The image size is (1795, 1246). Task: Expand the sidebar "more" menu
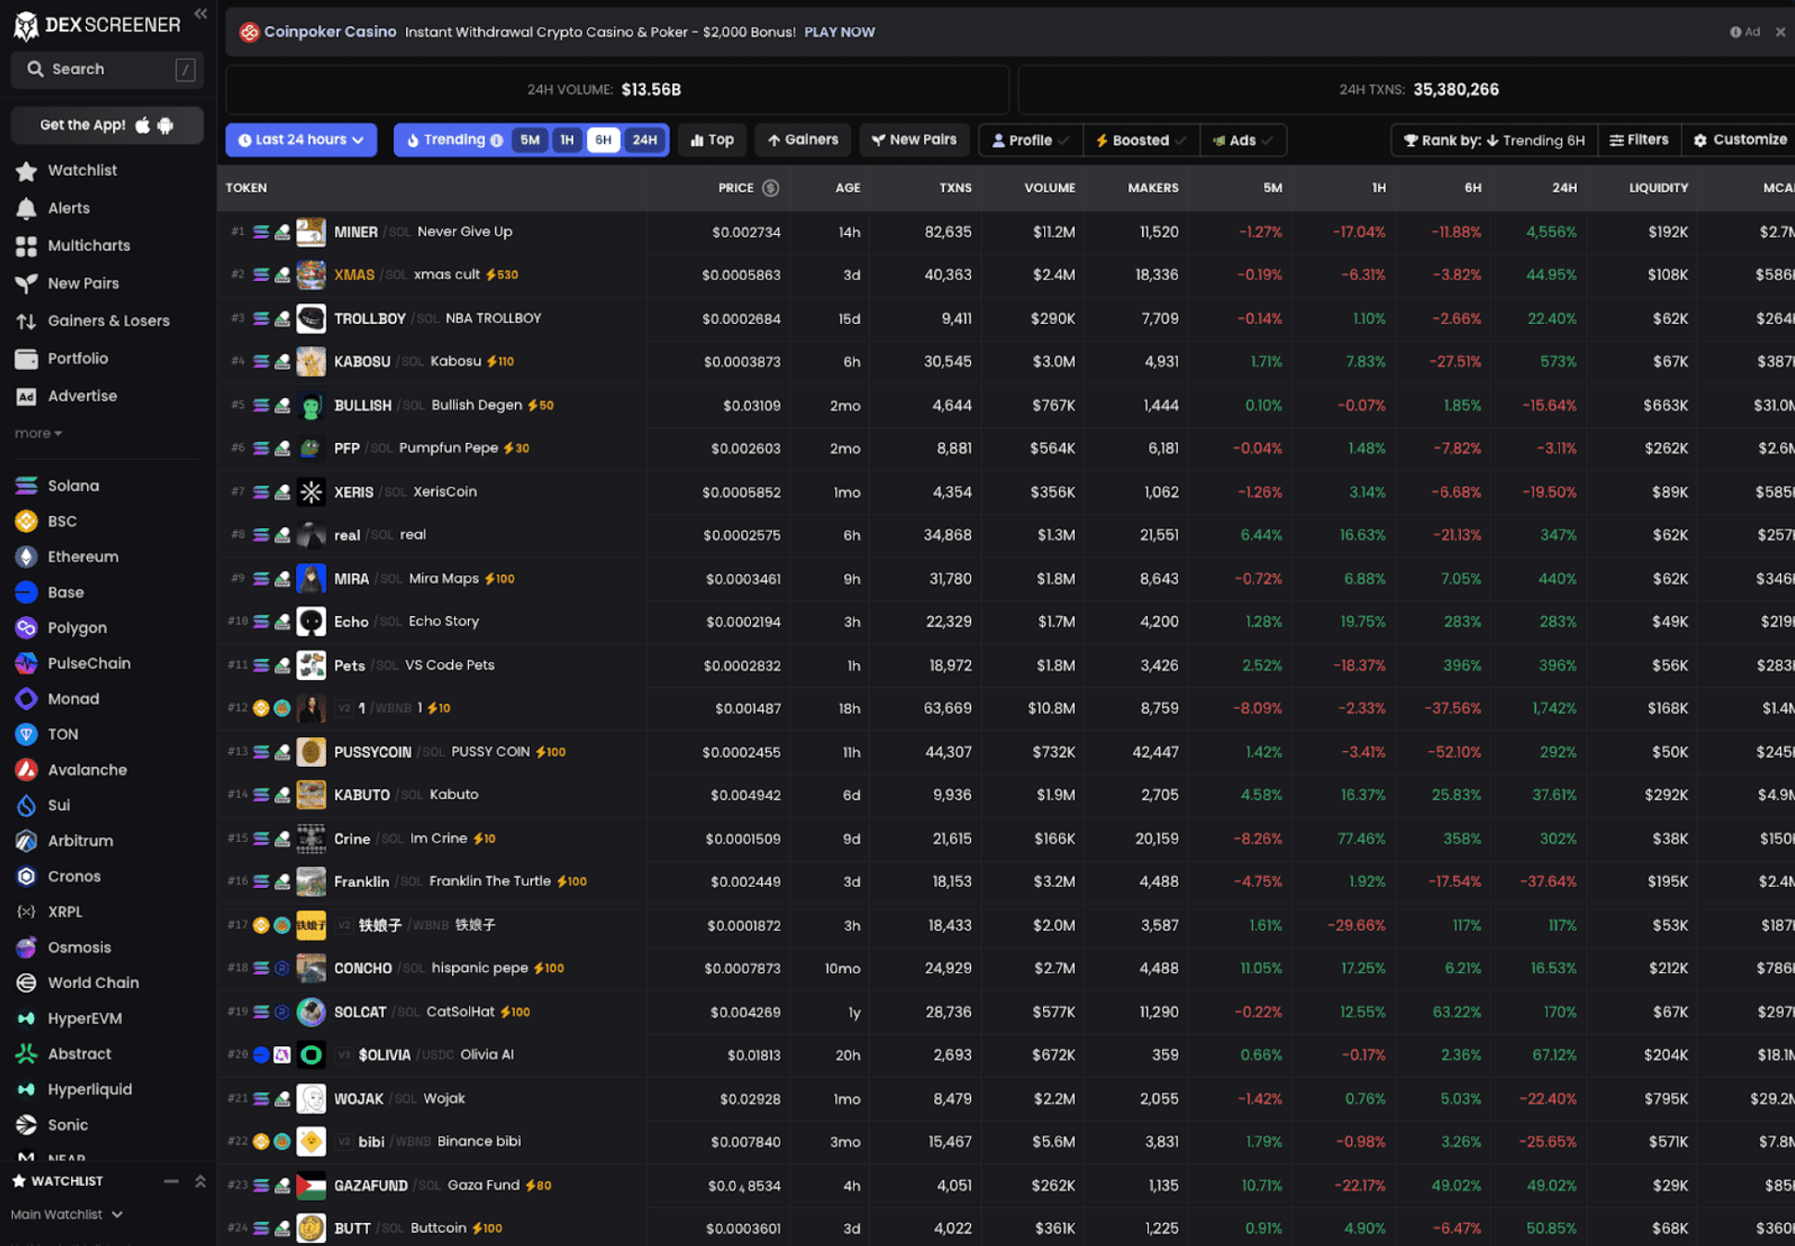[x=38, y=433]
